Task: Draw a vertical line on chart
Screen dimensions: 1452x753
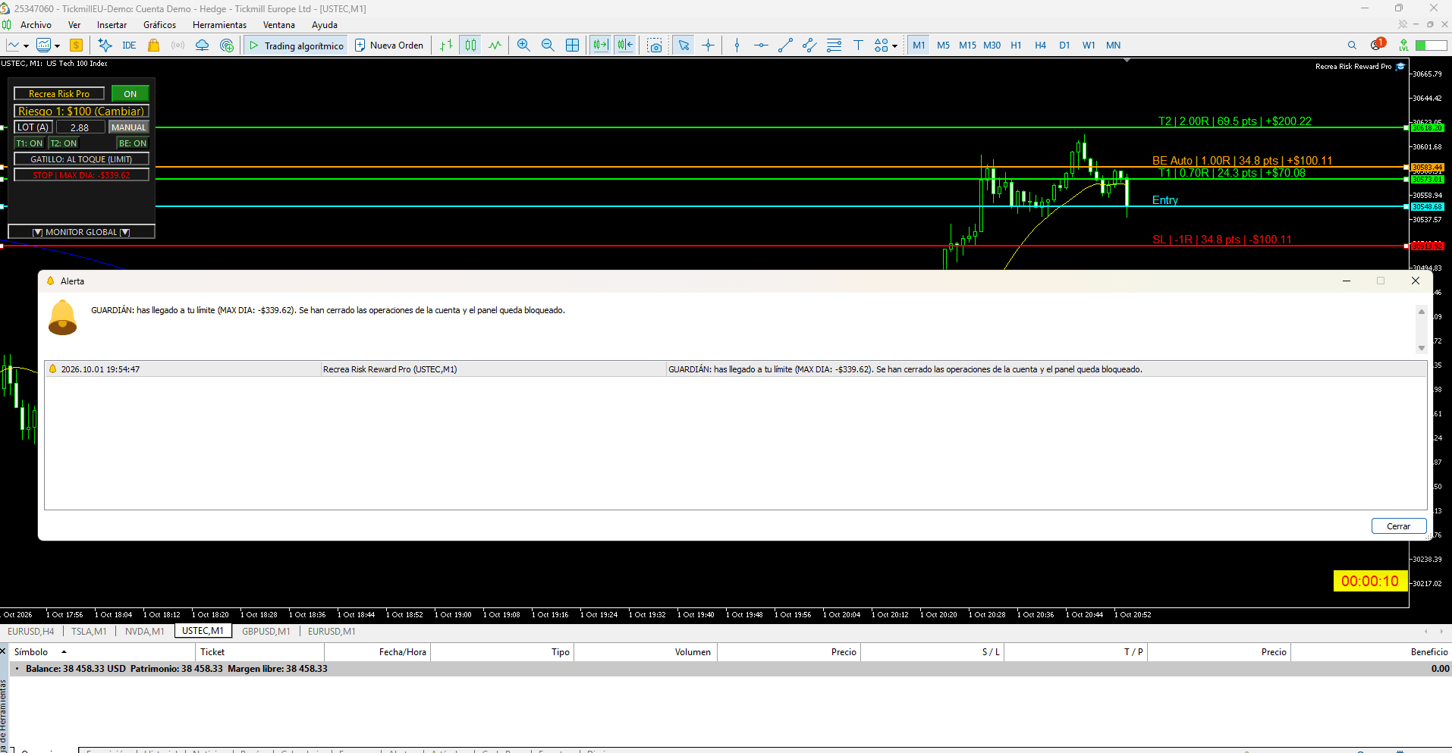Action: pos(737,45)
